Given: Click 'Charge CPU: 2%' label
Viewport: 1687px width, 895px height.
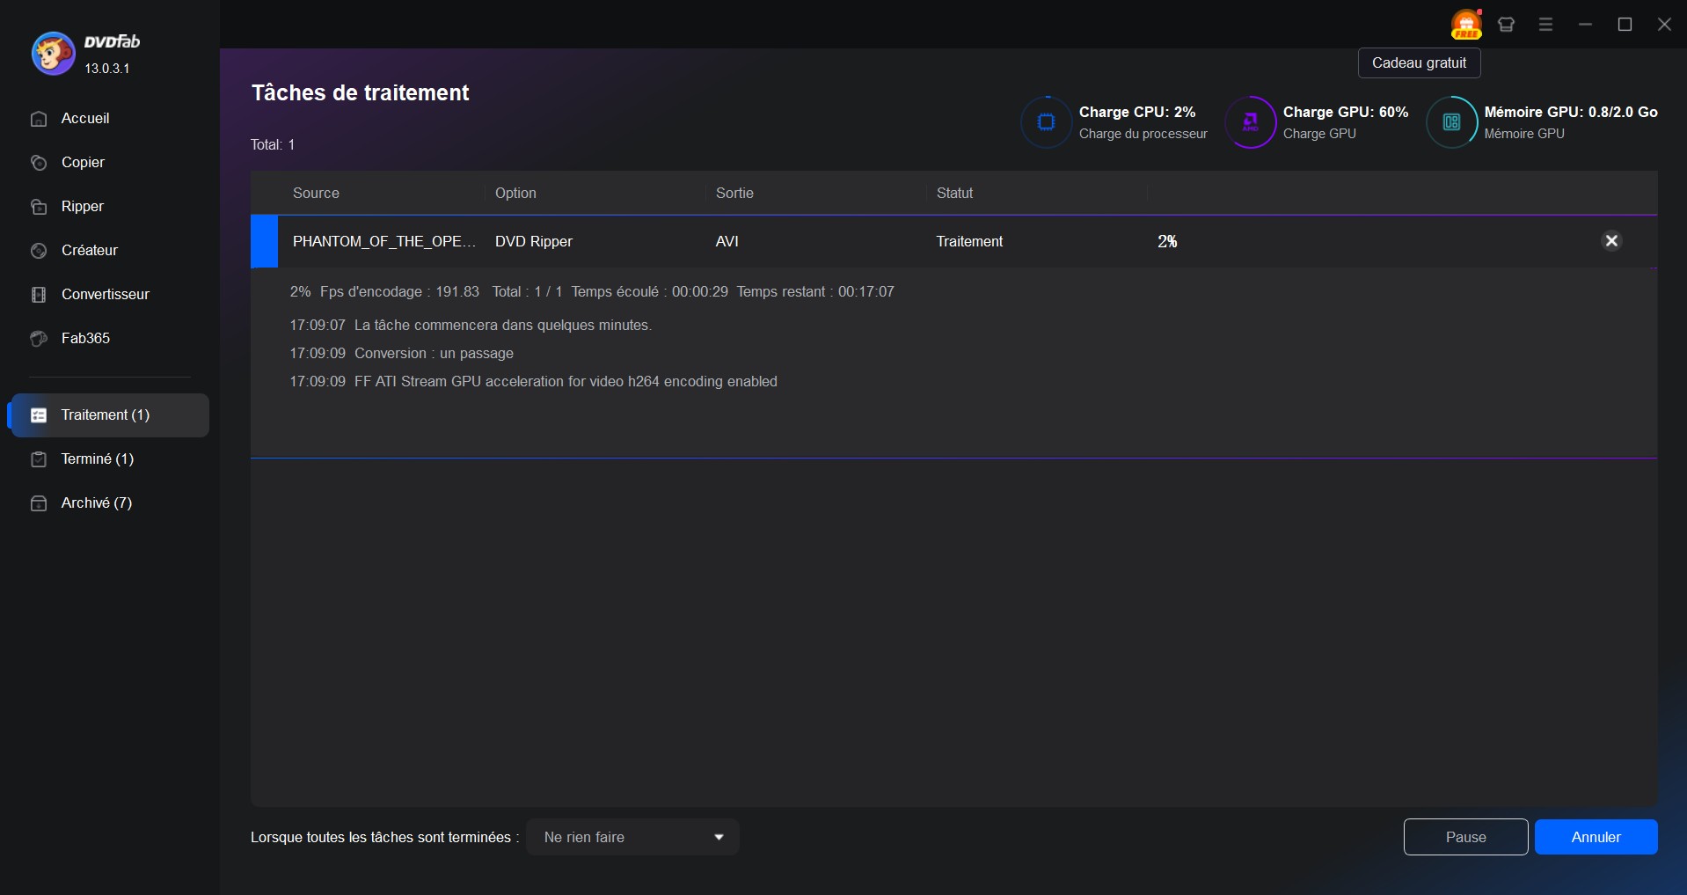Looking at the screenshot, I should pyautogui.click(x=1137, y=112).
